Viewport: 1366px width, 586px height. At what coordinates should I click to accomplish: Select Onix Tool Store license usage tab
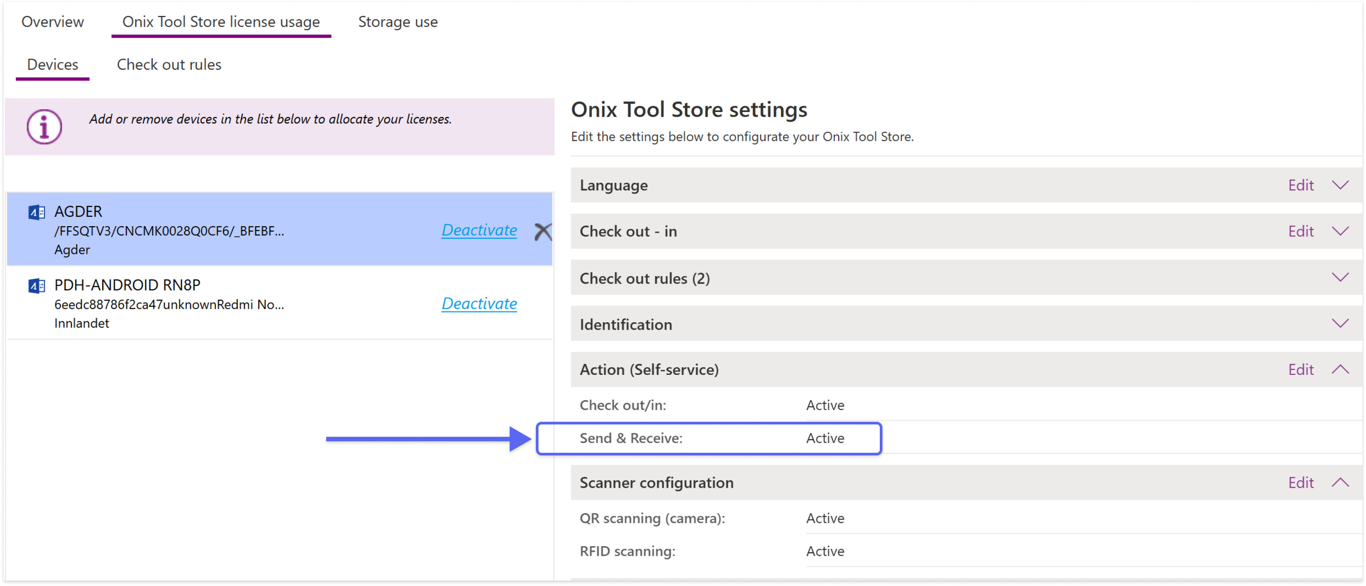[221, 22]
